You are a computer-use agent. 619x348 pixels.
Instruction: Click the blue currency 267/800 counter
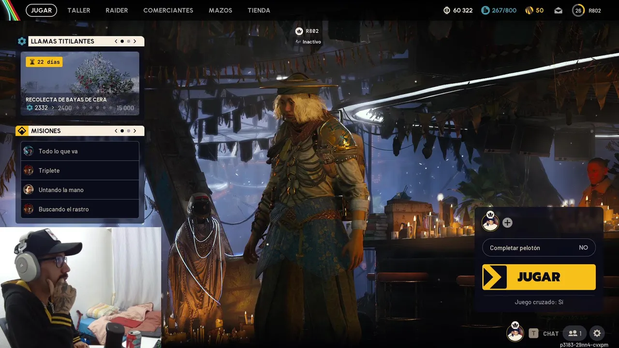[499, 10]
